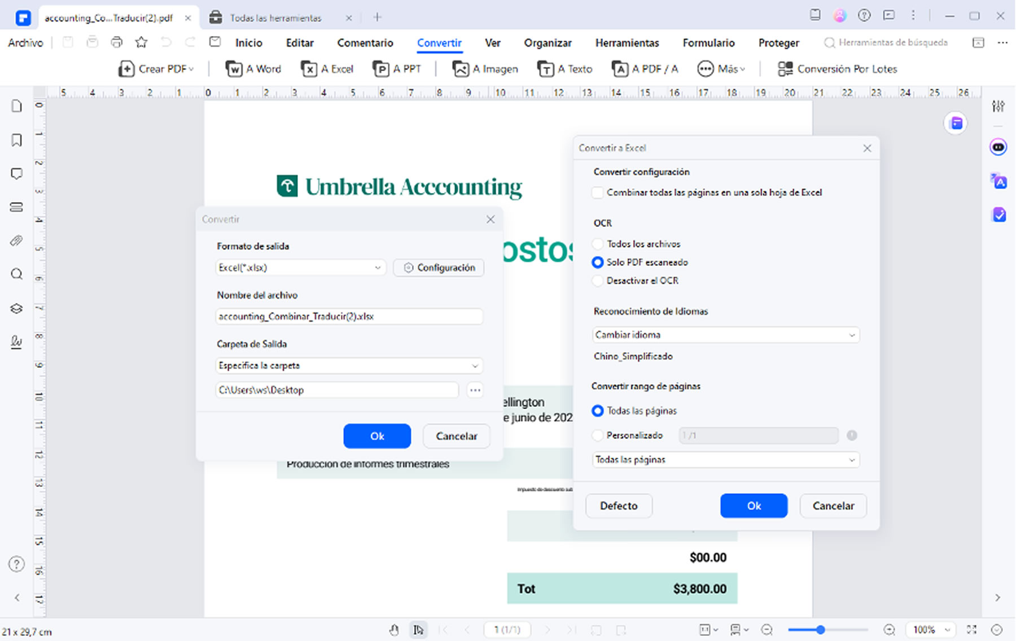Click the file name input field

coord(348,317)
